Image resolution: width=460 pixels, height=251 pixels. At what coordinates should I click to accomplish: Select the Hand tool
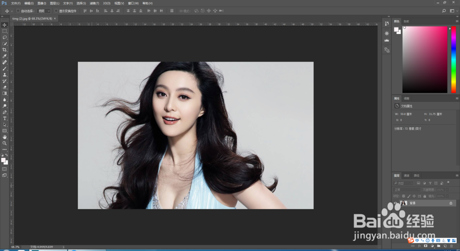click(5, 137)
